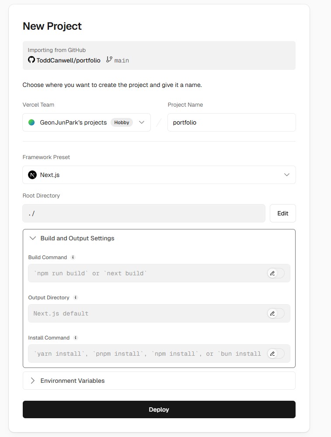Click the Vercel Team label
331x437 pixels.
(x=38, y=104)
